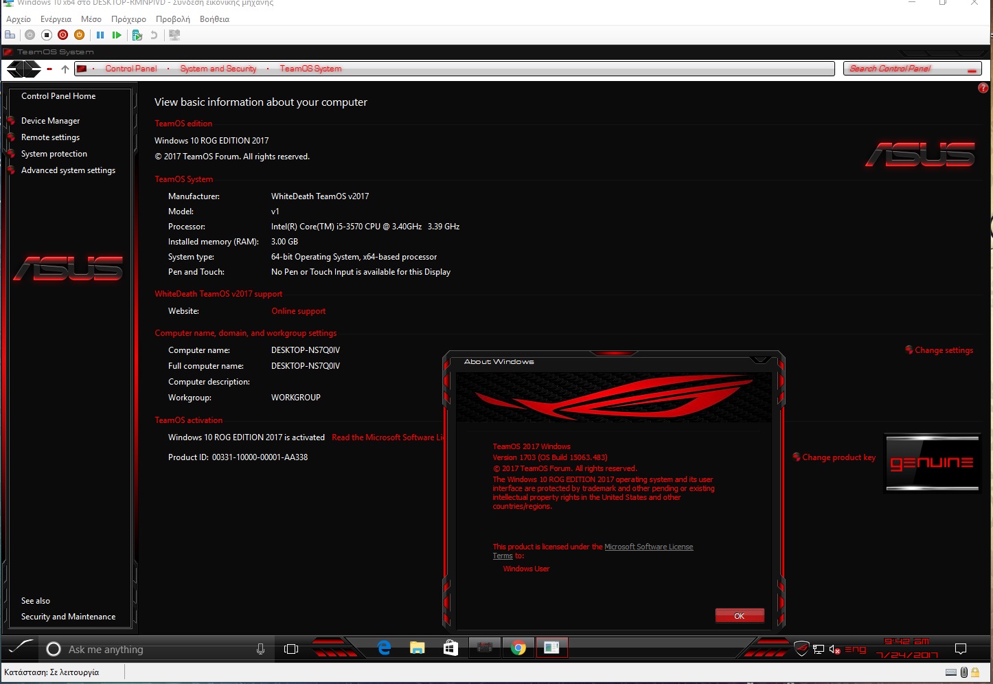Click the genuine badge image
The height and width of the screenshot is (684, 993).
tap(932, 464)
